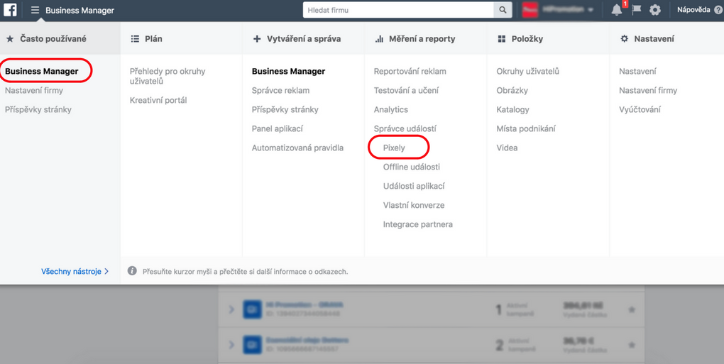
Task: Open Testování a učení
Action: tap(406, 90)
